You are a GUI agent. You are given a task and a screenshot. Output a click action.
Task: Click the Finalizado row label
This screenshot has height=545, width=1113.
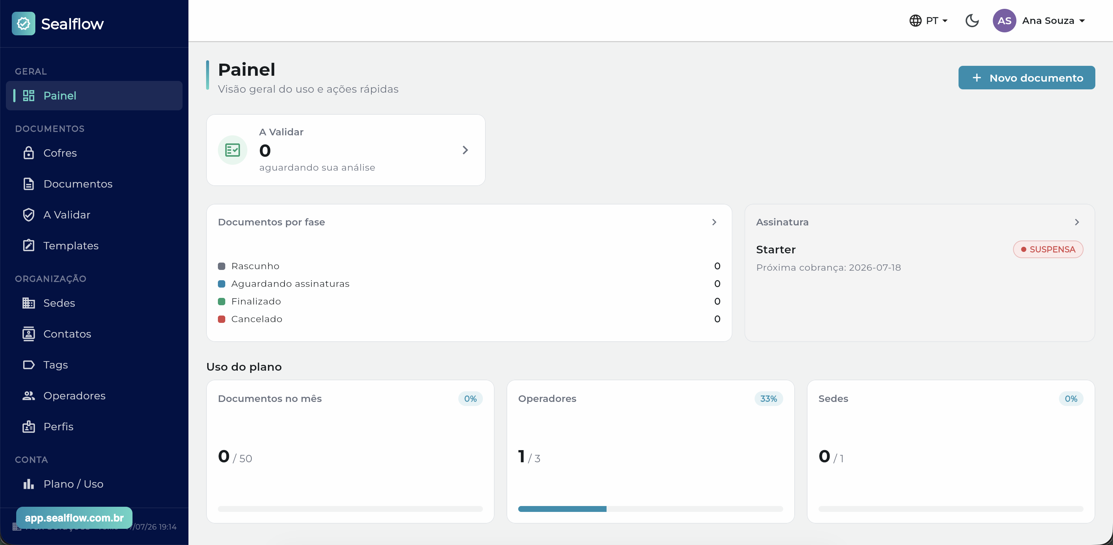tap(256, 302)
